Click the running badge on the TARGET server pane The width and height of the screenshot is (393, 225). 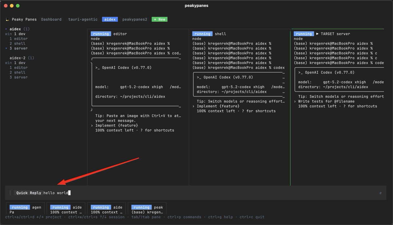tap(304, 33)
